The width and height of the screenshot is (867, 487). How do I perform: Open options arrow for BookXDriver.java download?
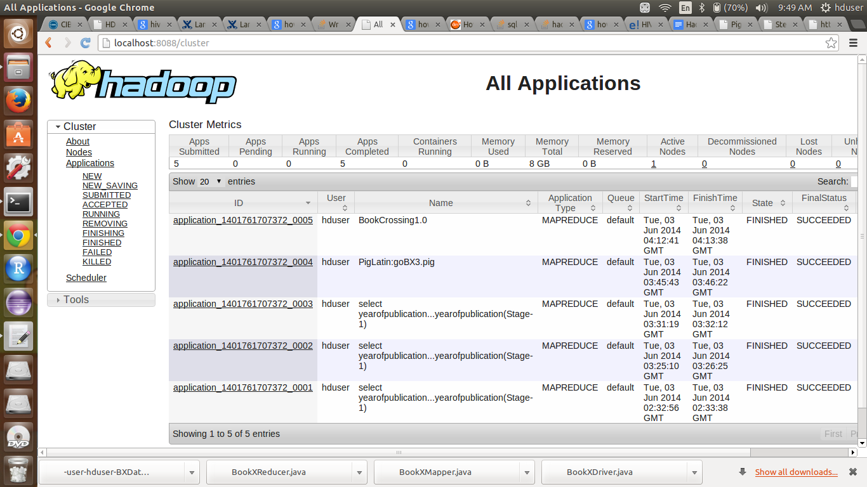coord(694,472)
